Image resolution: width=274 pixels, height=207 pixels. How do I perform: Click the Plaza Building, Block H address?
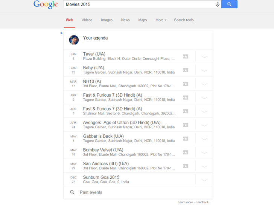coord(129,59)
